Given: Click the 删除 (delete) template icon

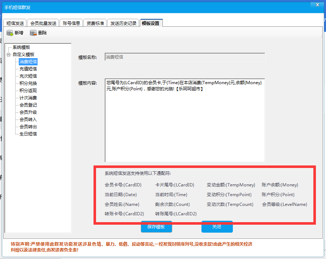Looking at the screenshot, I should pyautogui.click(x=33, y=33).
